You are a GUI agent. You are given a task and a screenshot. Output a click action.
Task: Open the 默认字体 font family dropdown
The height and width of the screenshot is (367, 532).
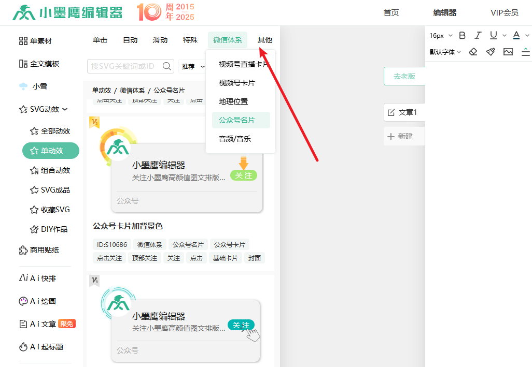click(x=445, y=52)
